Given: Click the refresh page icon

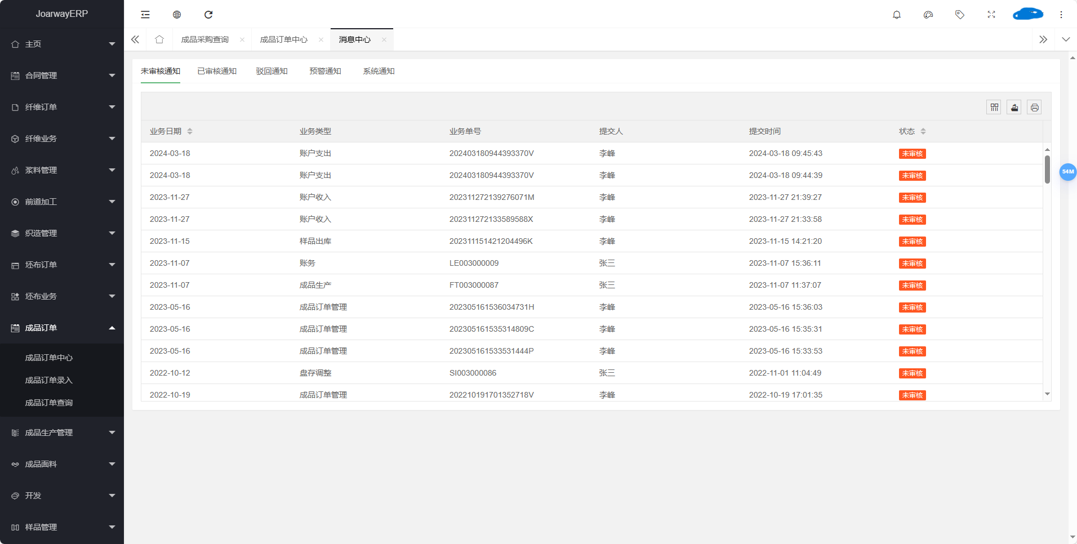Looking at the screenshot, I should pos(208,15).
